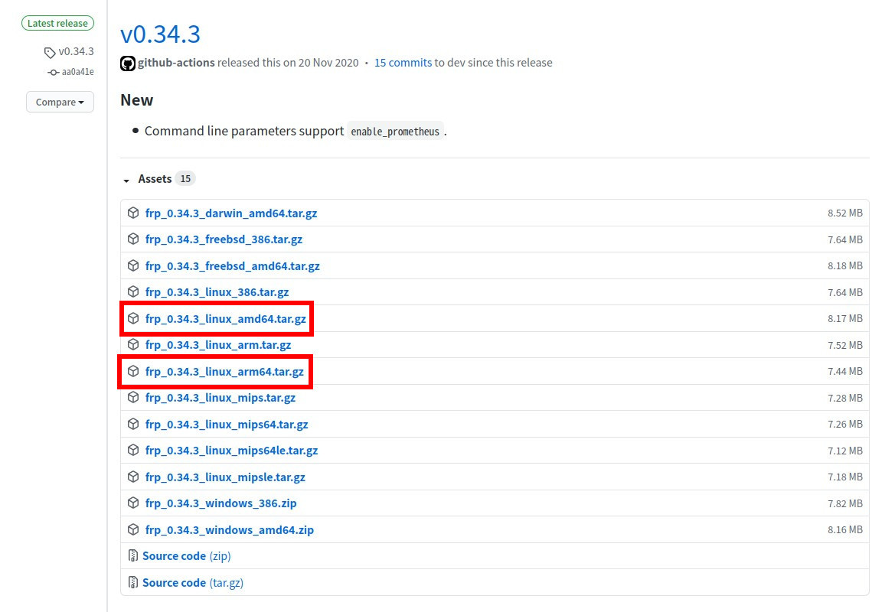The width and height of the screenshot is (895, 612).
Task: Click the package icon beside frp_0.34.3_linux_mips64.tar.gz
Action: pyautogui.click(x=133, y=424)
